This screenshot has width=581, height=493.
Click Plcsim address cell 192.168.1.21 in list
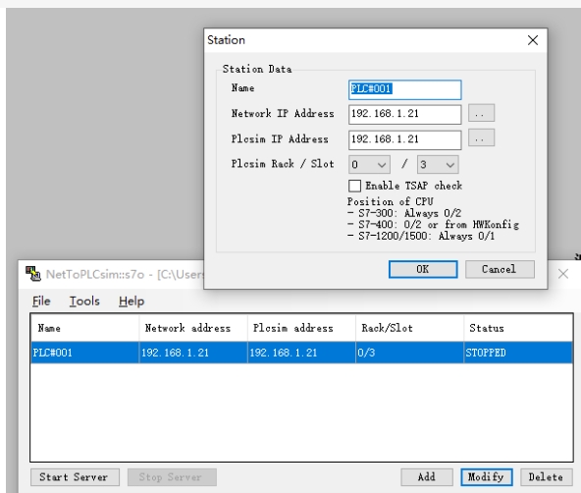coord(301,353)
